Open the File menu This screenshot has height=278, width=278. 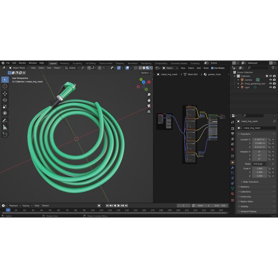[x=8, y=63]
